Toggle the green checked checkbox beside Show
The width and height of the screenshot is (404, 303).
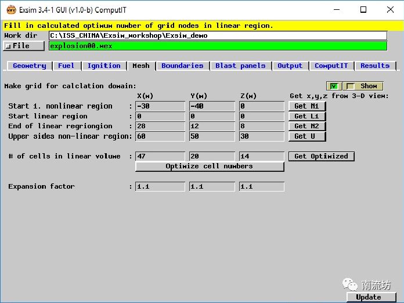pos(333,86)
